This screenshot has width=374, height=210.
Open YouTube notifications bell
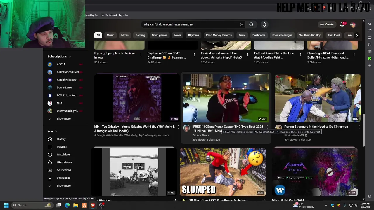click(342, 24)
